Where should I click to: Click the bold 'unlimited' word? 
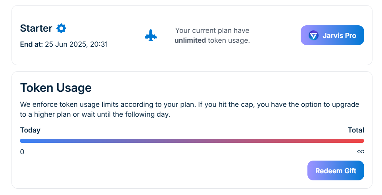190,40
